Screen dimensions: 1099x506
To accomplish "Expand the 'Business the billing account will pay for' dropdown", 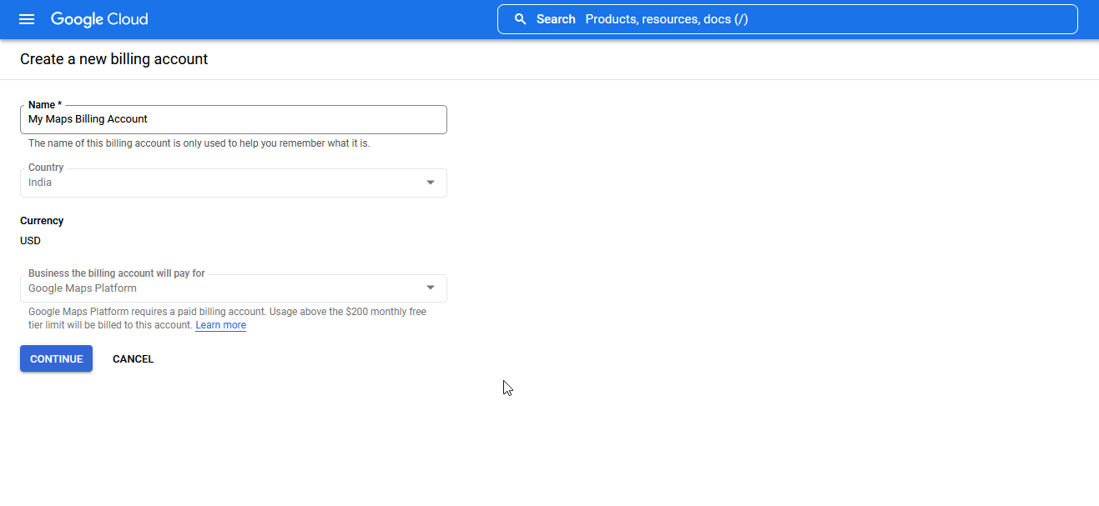I will pyautogui.click(x=234, y=288).
